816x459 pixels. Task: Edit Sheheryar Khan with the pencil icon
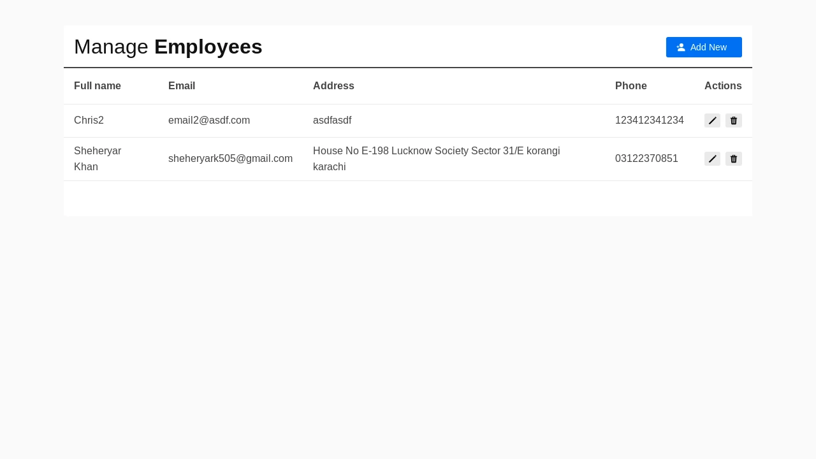712,159
